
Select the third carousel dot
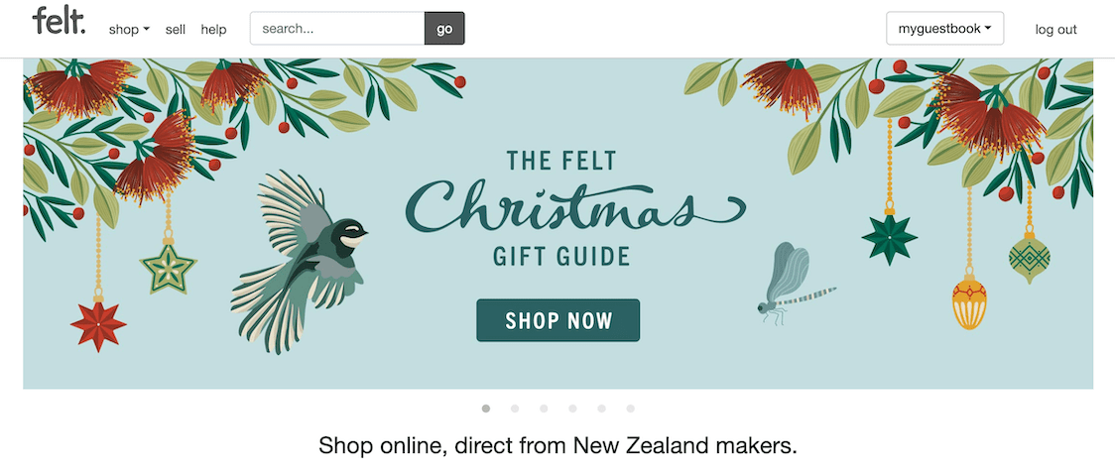click(544, 408)
